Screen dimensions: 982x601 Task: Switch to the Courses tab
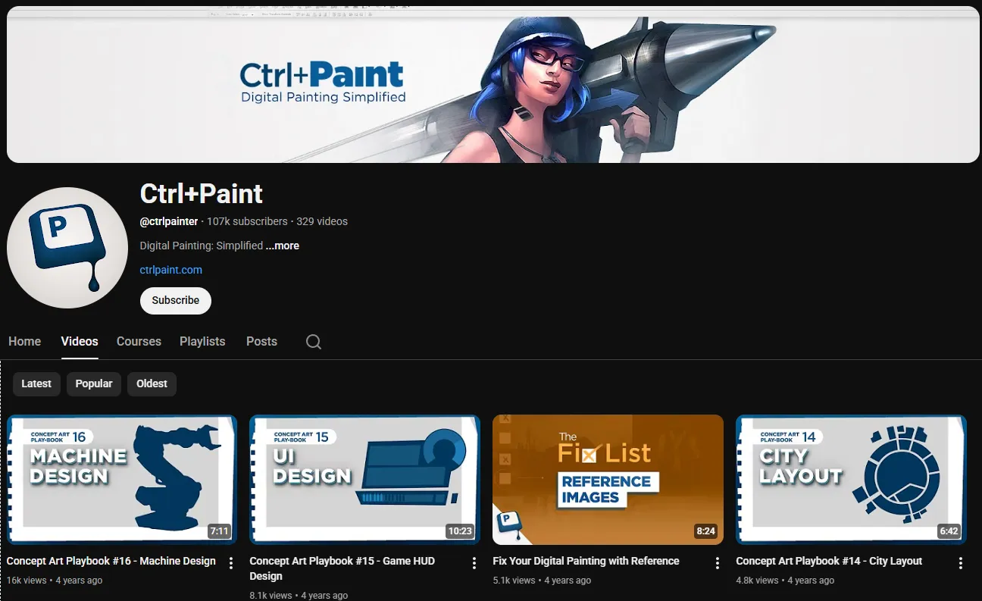[x=139, y=342]
